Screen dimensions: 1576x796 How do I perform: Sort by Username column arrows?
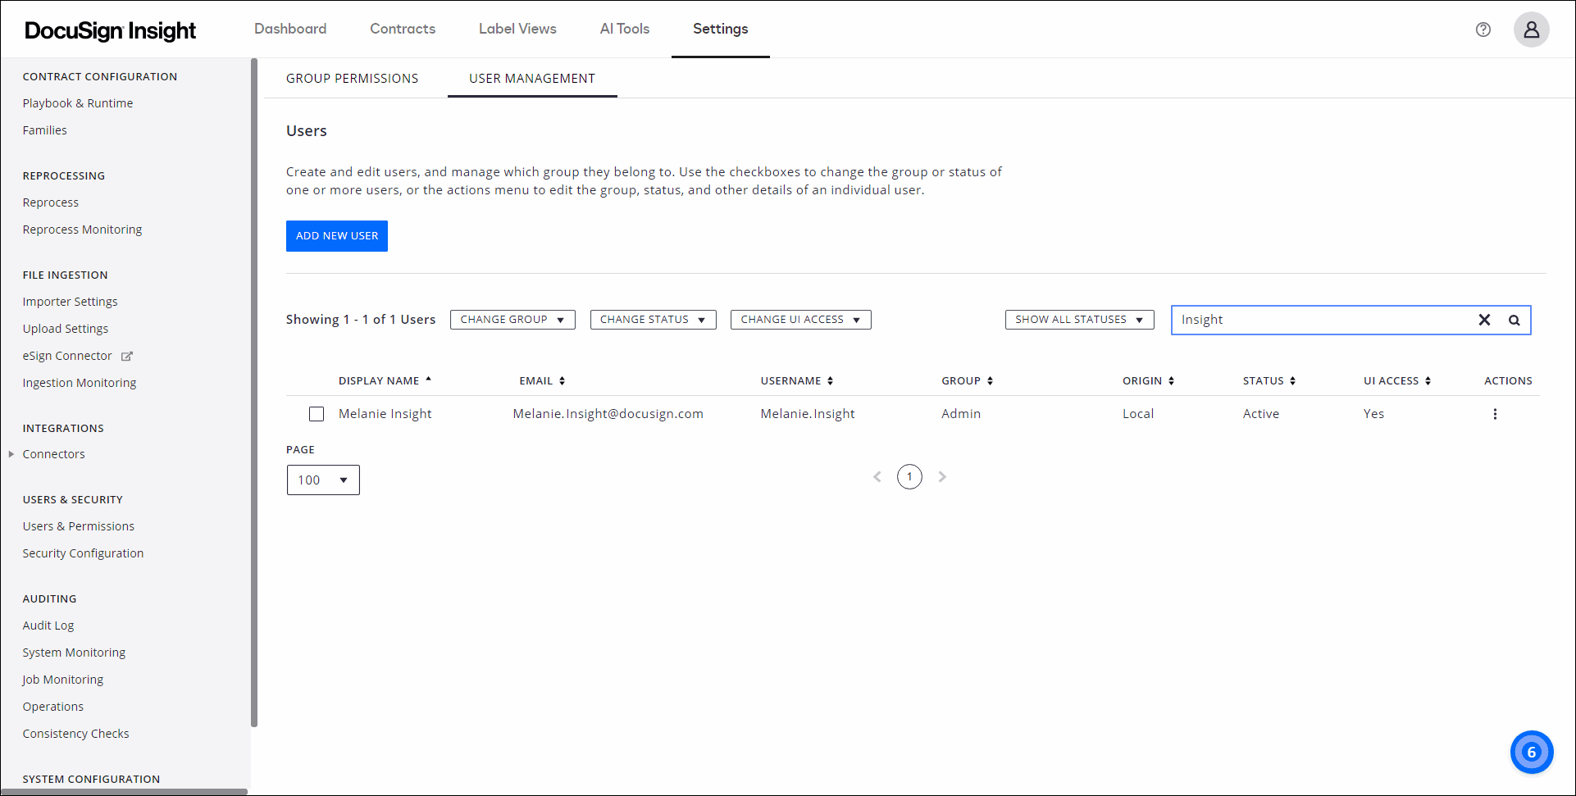click(x=830, y=380)
